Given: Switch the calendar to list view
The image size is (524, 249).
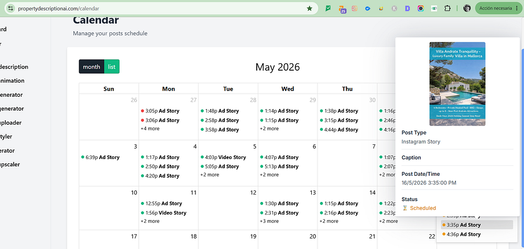Looking at the screenshot, I should pos(112,67).
